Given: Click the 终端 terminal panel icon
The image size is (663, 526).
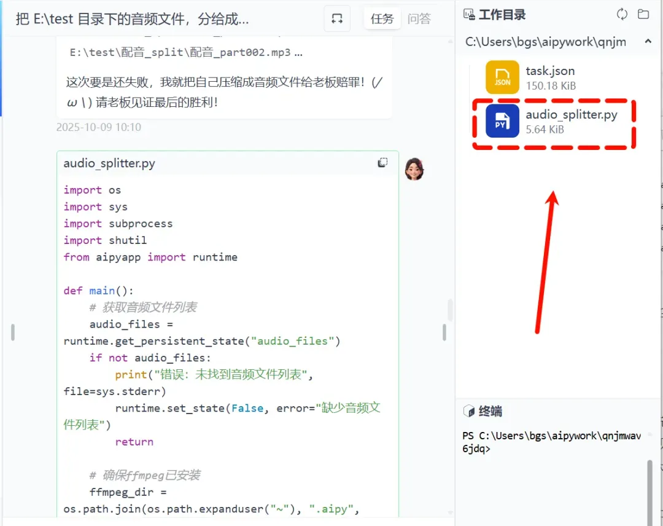Looking at the screenshot, I should point(469,411).
